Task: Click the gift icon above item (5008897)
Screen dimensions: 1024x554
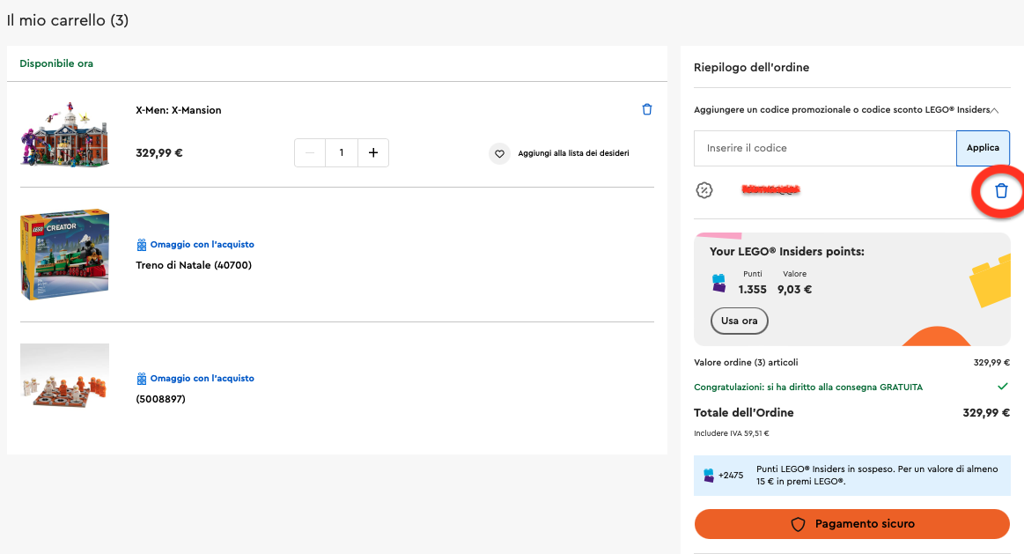Action: point(142,379)
